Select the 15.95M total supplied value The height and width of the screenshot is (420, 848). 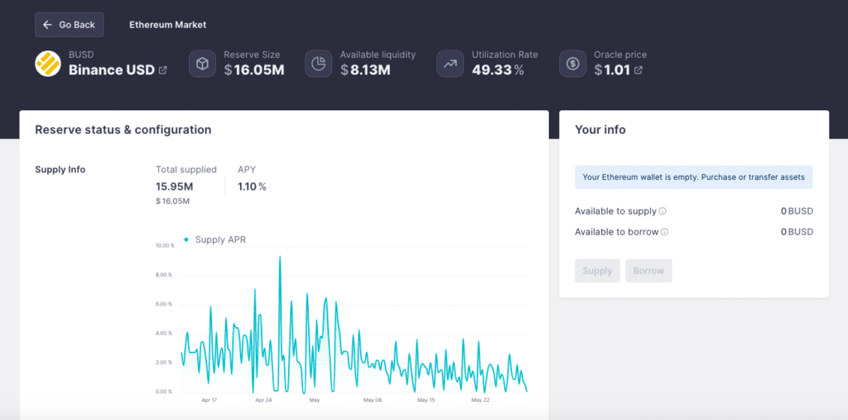174,186
